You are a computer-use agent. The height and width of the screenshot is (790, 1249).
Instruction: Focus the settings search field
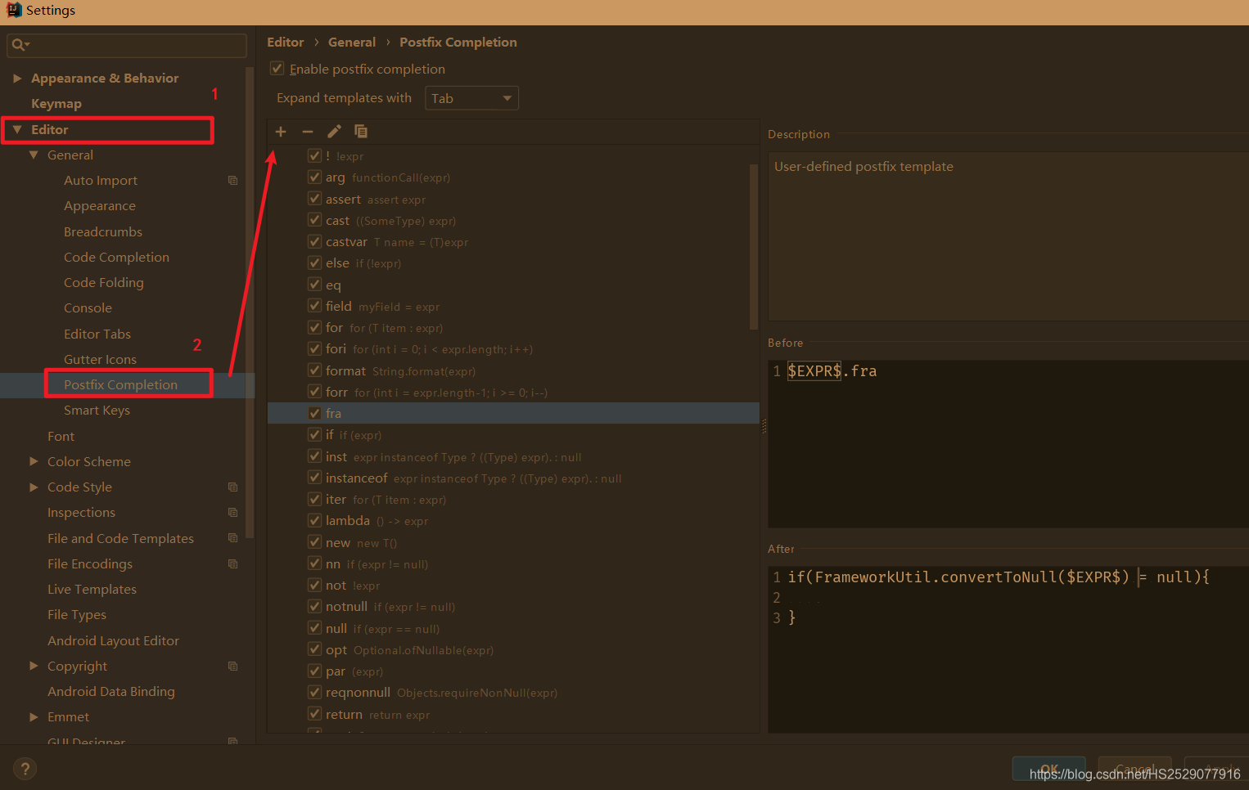(x=127, y=45)
